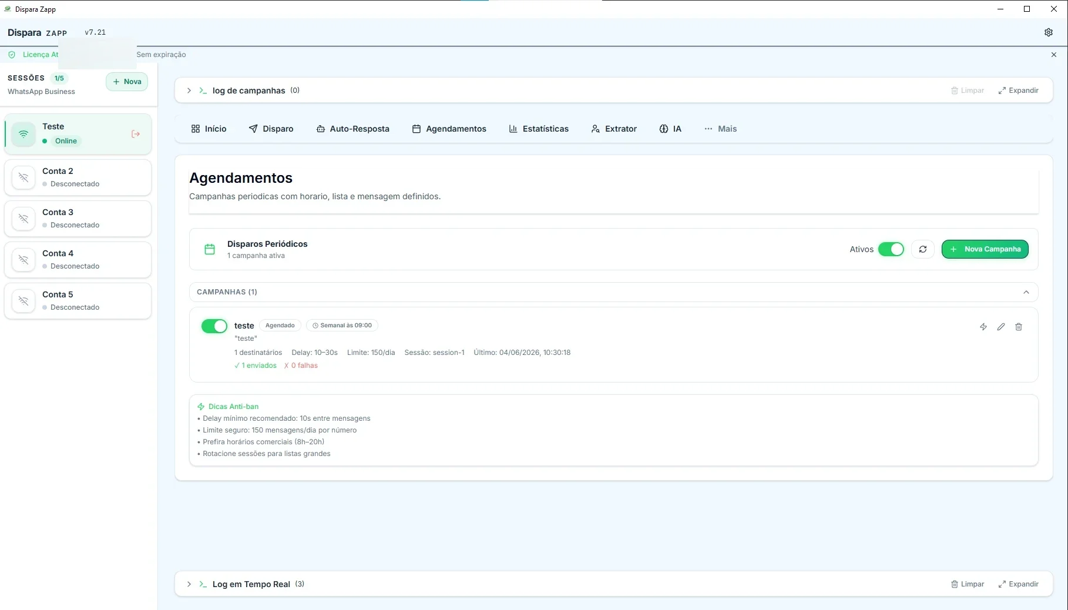Select the Teste online session card
The height and width of the screenshot is (610, 1068).
pos(78,134)
